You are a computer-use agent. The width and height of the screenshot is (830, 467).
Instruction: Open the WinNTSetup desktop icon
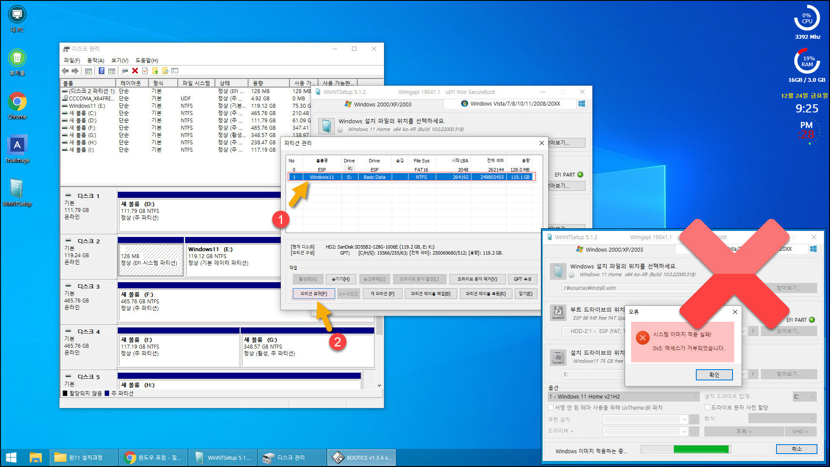point(17,193)
